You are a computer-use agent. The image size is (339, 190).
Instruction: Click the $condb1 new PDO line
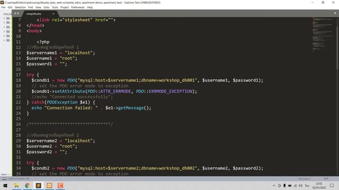pyautogui.click(x=147, y=80)
